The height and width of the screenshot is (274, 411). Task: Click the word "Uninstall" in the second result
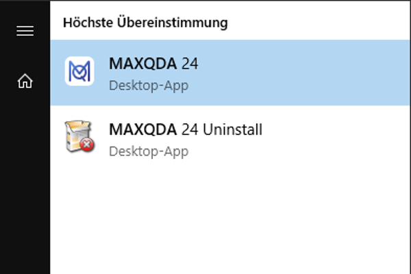pyautogui.click(x=233, y=129)
